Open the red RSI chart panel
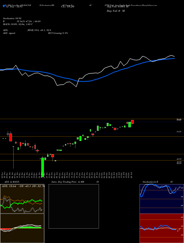184x243 pixels. coord(162,228)
